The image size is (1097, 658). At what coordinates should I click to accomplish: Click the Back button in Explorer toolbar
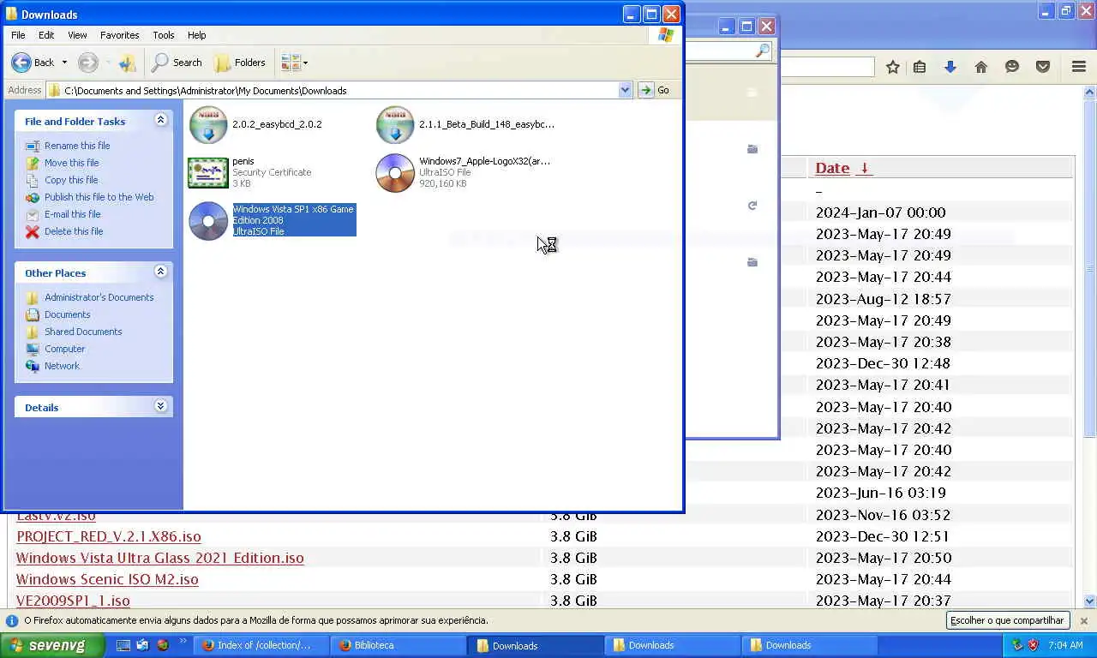click(x=33, y=63)
